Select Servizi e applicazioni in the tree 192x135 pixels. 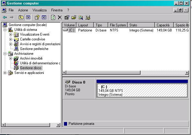click(x=29, y=73)
